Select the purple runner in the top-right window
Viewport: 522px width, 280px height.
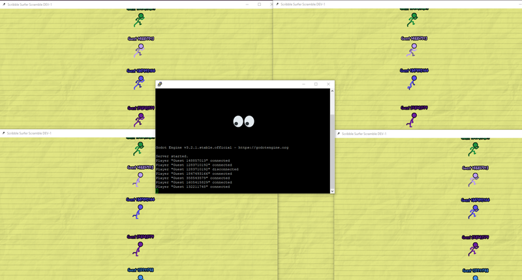click(x=412, y=120)
